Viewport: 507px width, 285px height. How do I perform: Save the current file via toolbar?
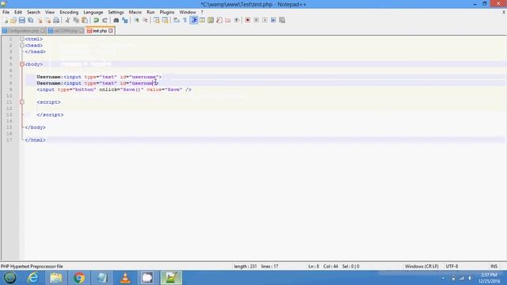22,21
